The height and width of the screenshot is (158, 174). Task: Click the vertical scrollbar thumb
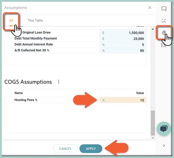(x=153, y=123)
